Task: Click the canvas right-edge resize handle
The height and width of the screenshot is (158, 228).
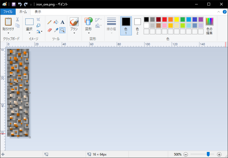Action: pyautogui.click(x=30, y=93)
